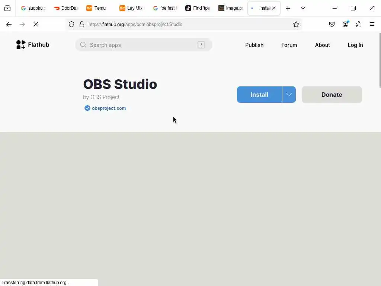Open the tracking protection shield
Screen dimensions: 381x286
point(71,24)
